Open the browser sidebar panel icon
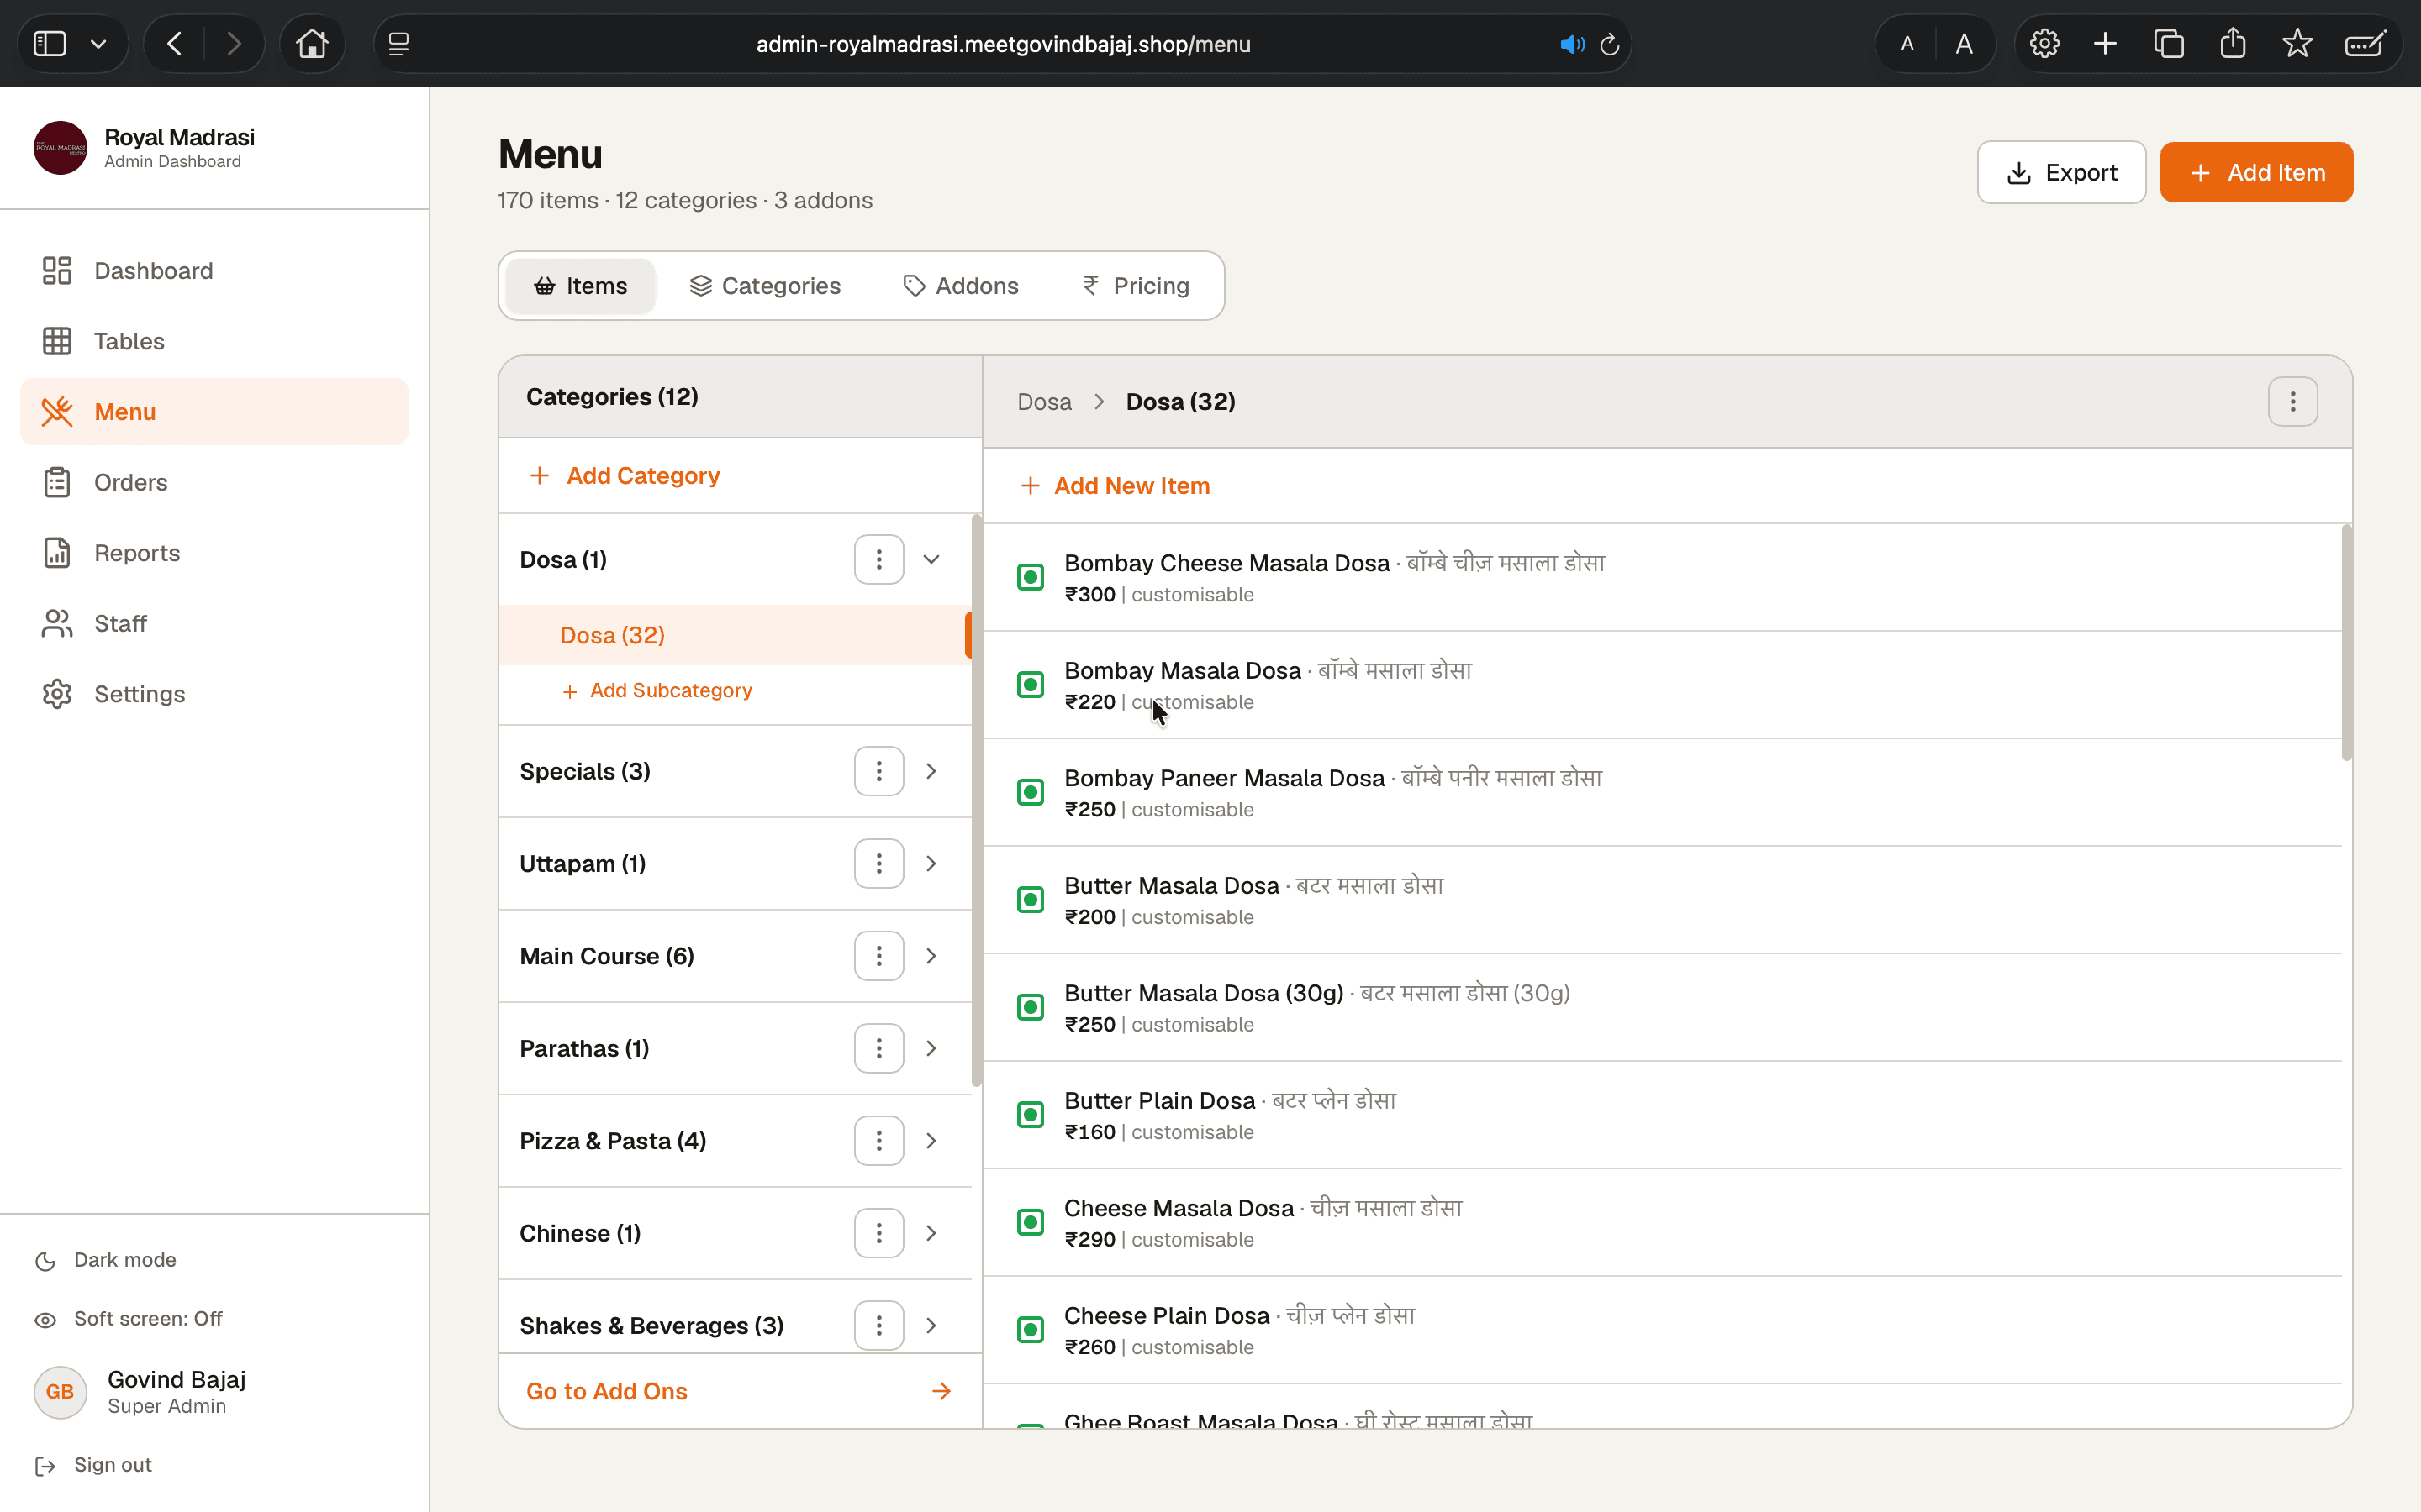This screenshot has height=1512, width=2421. (50, 44)
